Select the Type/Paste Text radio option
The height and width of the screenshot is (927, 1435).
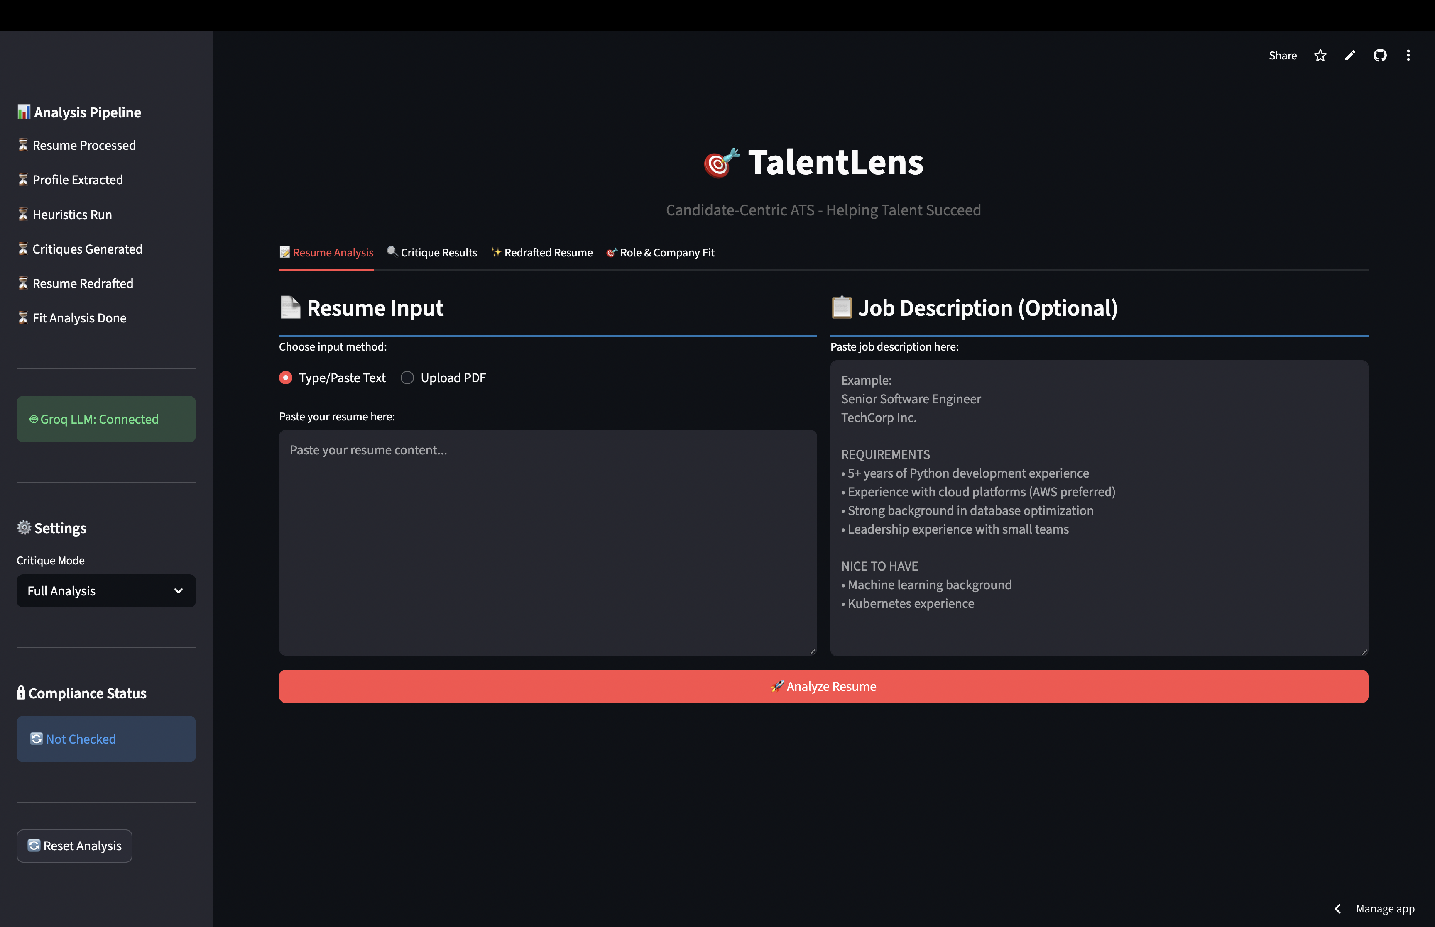(286, 378)
